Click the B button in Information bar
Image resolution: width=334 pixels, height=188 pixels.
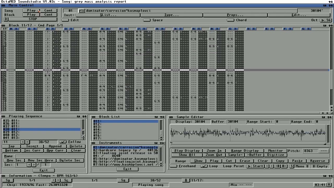click(x=186, y=180)
